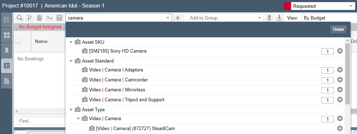Open the calculator icon in toolbar

[59, 18]
